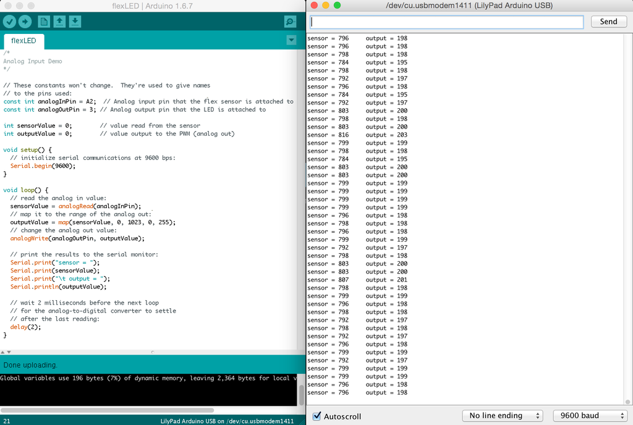Create a new sketch with the New icon
Viewport: 633px width, 425px height.
point(44,22)
